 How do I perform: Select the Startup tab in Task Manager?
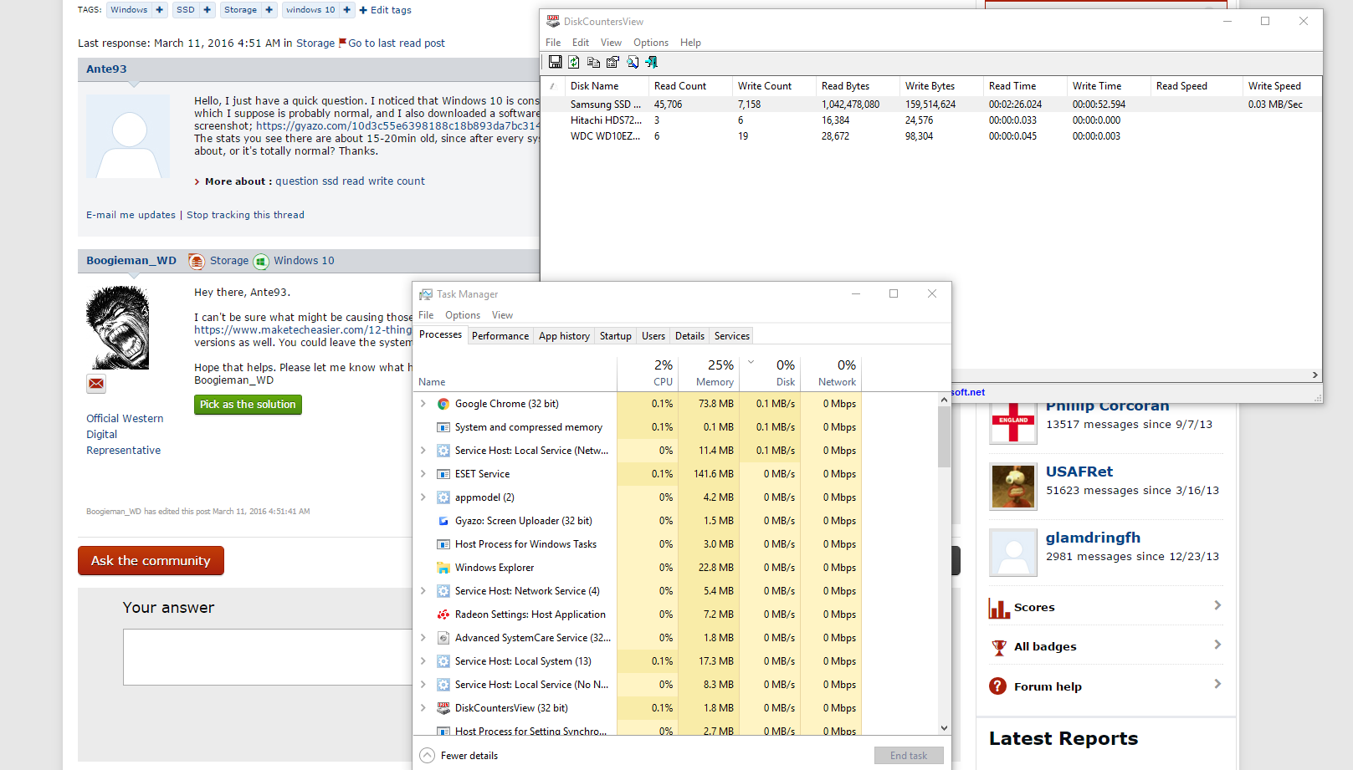coord(616,336)
